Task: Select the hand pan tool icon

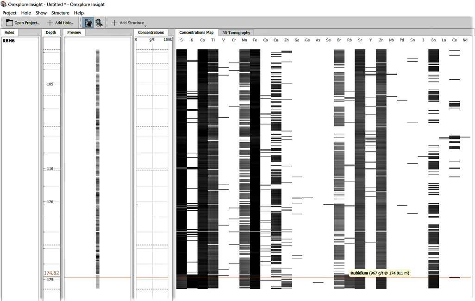Action: 88,23
